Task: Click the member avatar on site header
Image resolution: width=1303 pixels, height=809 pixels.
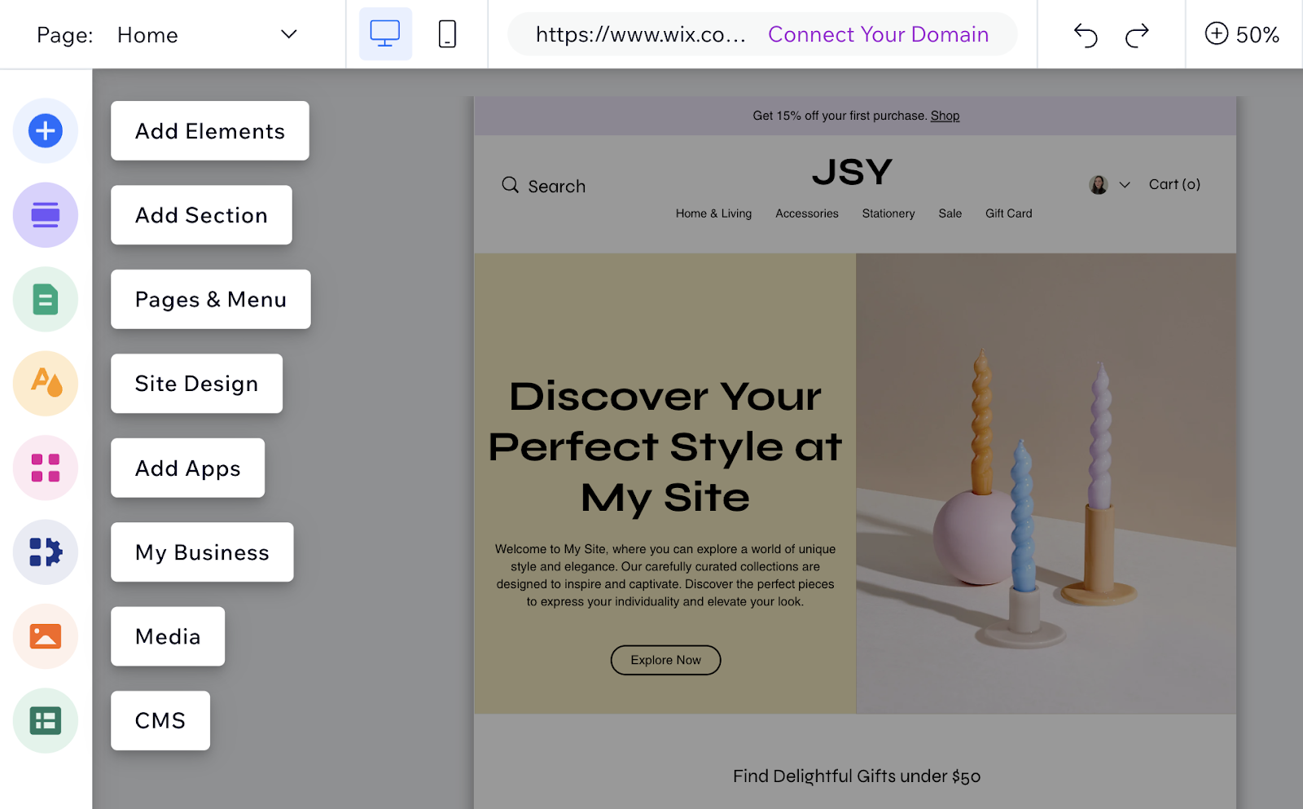Action: (x=1099, y=185)
